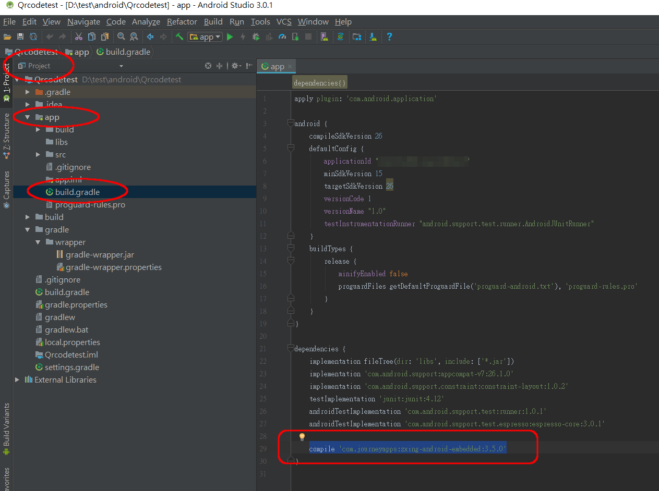659x491 pixels.
Task: Navigate Back with the blue arrow
Action: click(x=150, y=36)
